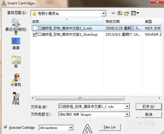Open the view menu icon

[135, 13]
